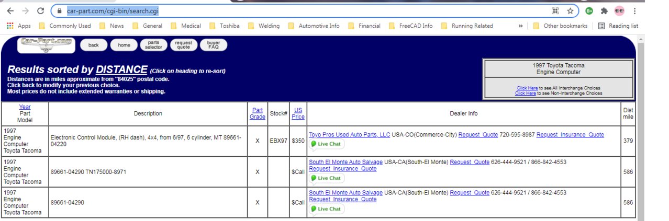
Task: Click the $350 price cell
Action: pos(298,141)
